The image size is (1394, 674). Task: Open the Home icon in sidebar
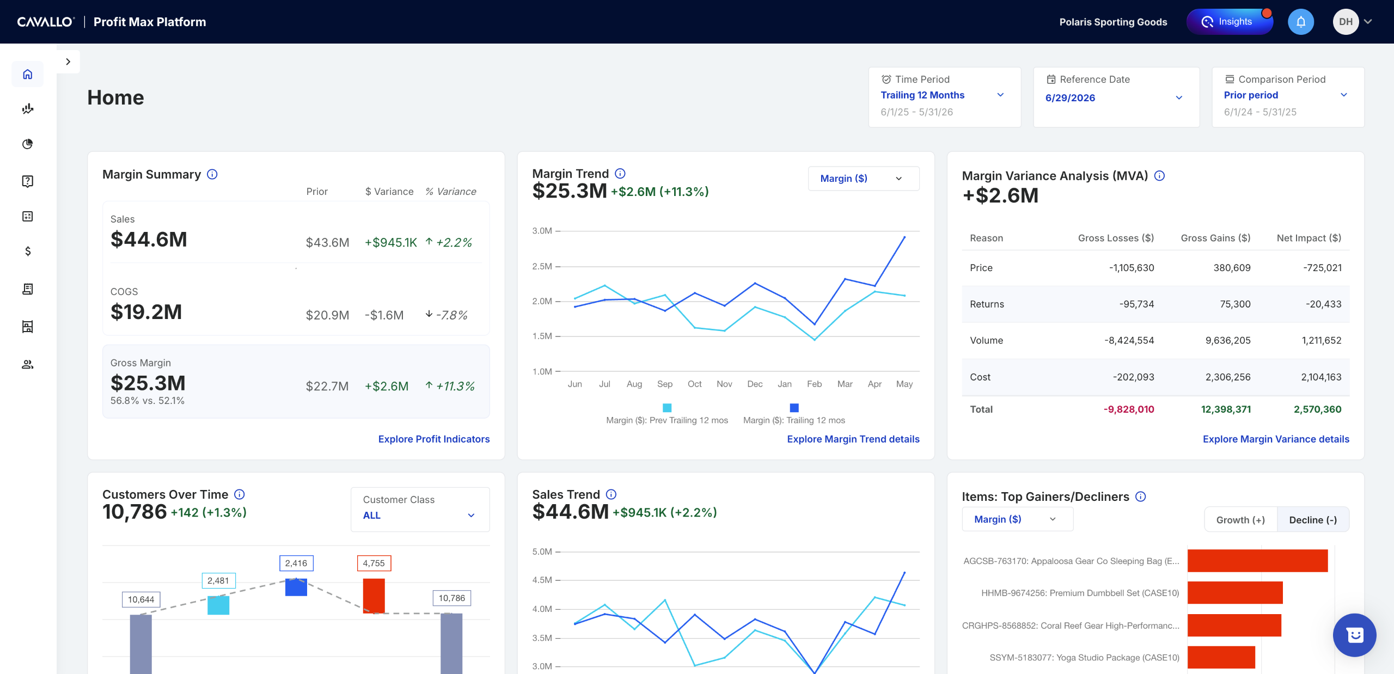point(28,74)
